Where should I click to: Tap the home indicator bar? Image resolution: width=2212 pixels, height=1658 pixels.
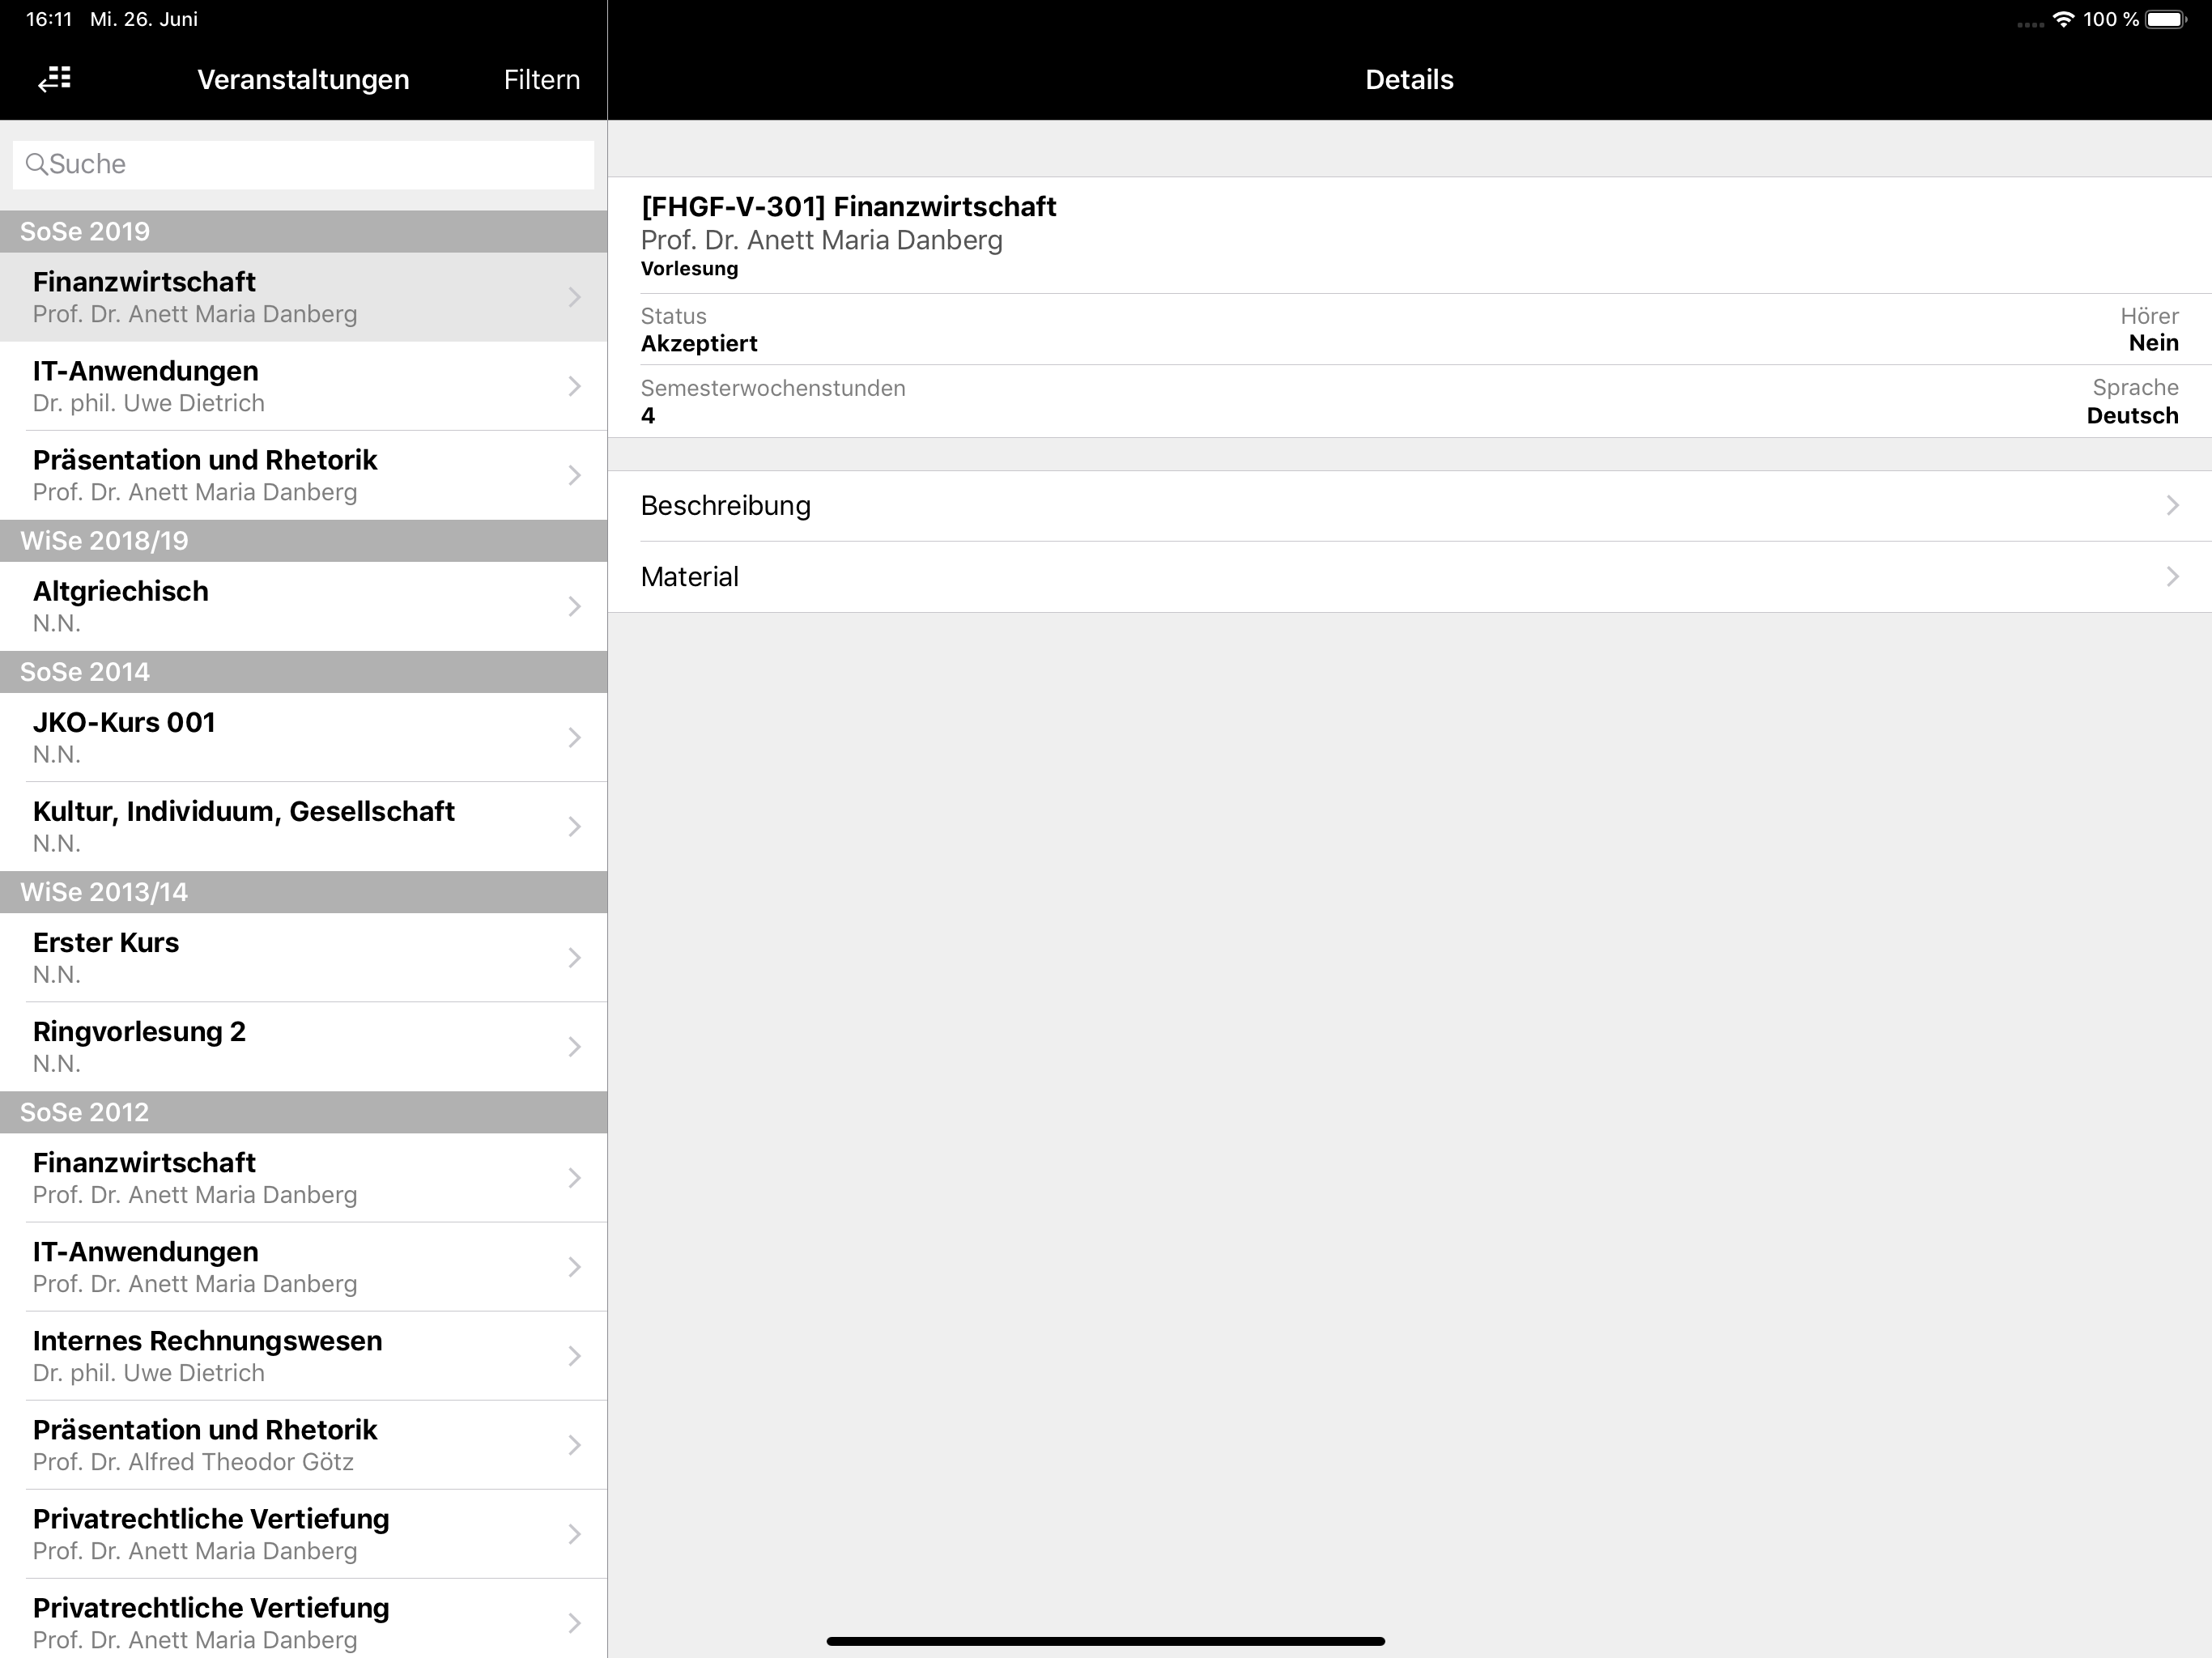tap(1105, 1641)
